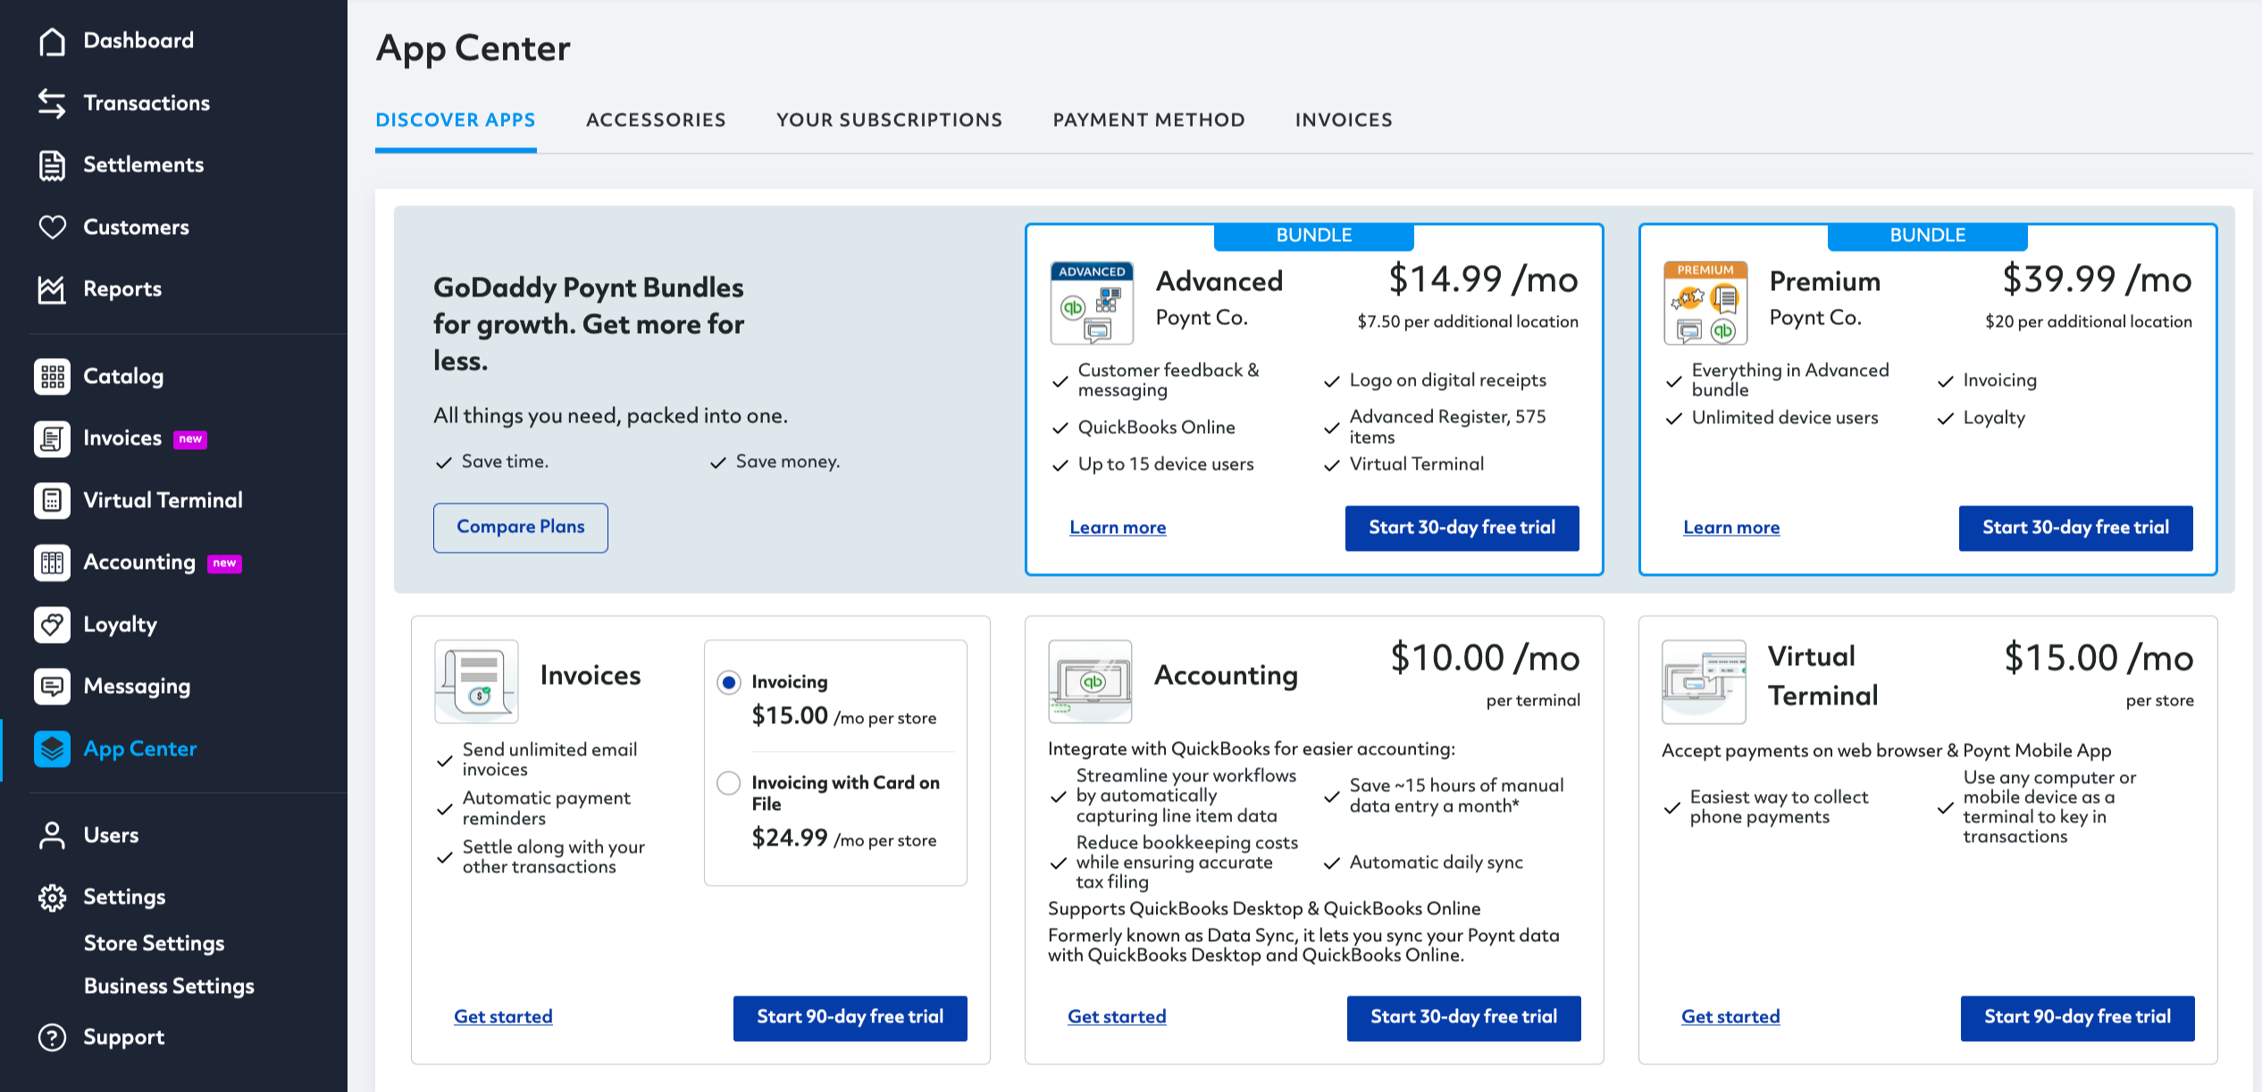Open the Invoices tab in App Center
This screenshot has height=1092, width=2262.
click(1344, 121)
